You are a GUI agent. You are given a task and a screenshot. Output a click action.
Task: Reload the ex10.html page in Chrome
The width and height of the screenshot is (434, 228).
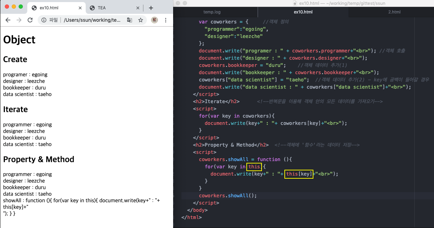coord(30,20)
